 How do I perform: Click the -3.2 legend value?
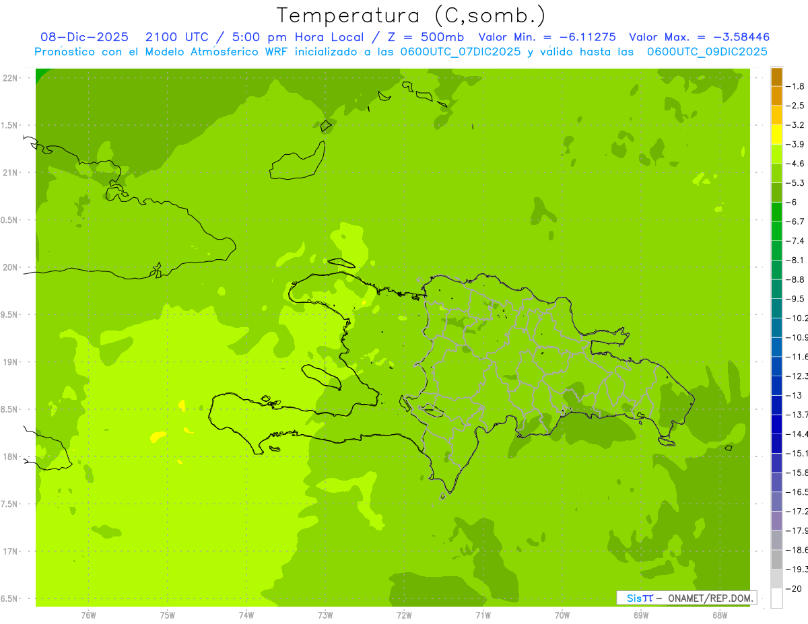pos(795,125)
